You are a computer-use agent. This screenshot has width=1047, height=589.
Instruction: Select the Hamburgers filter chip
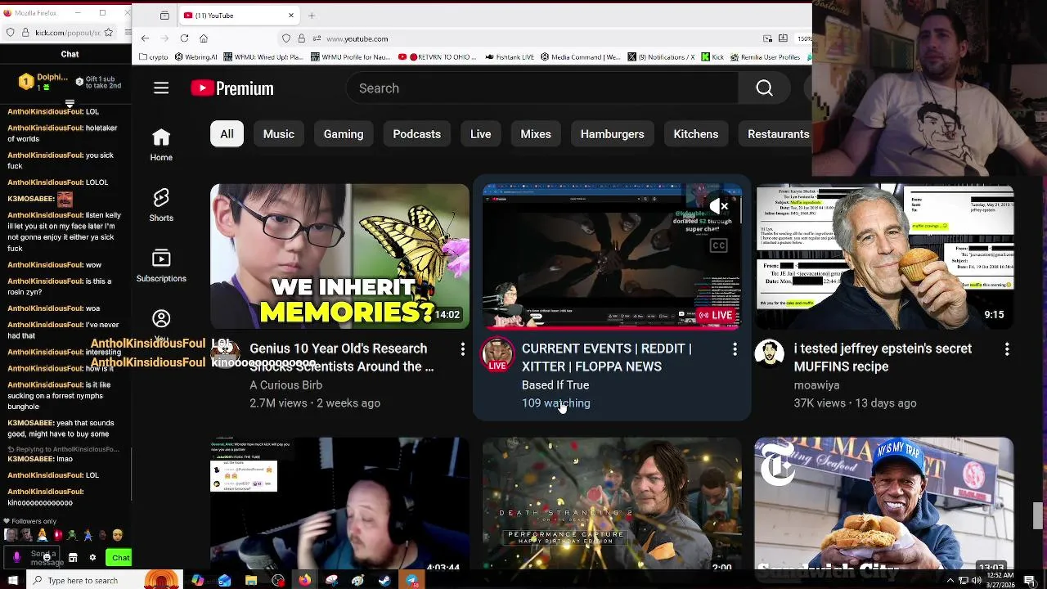[x=612, y=134]
